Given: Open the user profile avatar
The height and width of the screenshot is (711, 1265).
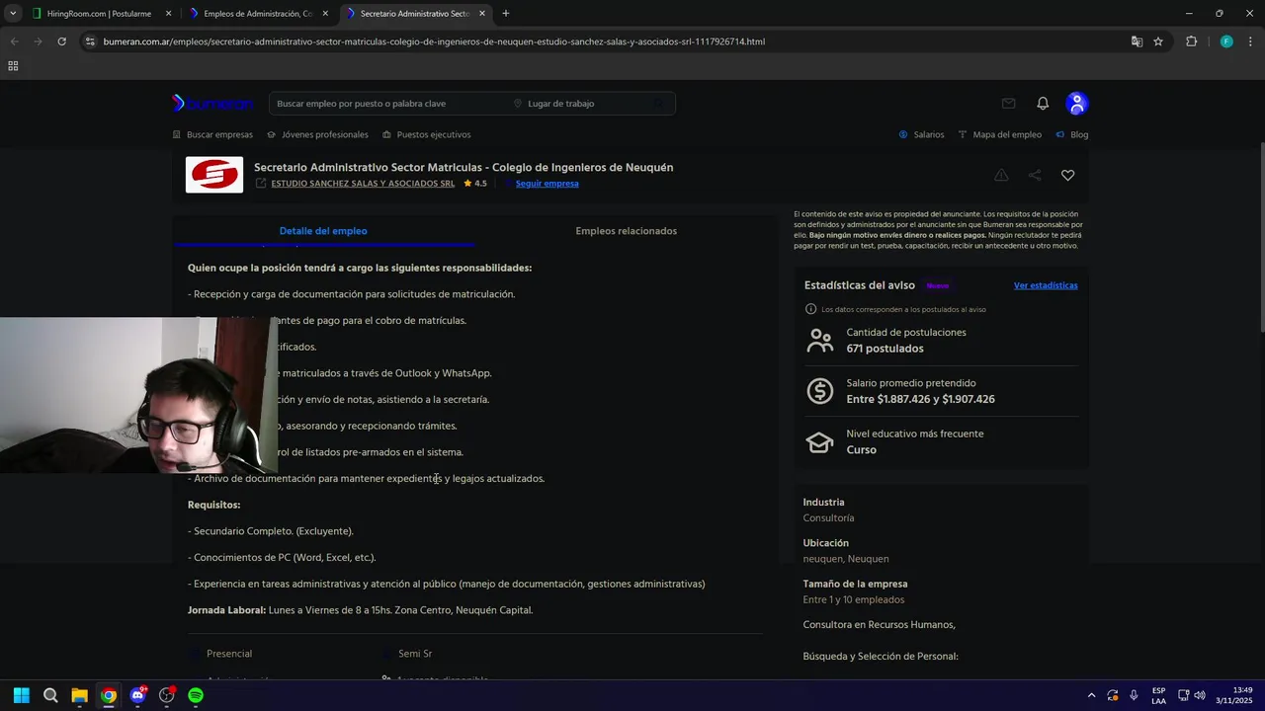Looking at the screenshot, I should tap(1077, 104).
